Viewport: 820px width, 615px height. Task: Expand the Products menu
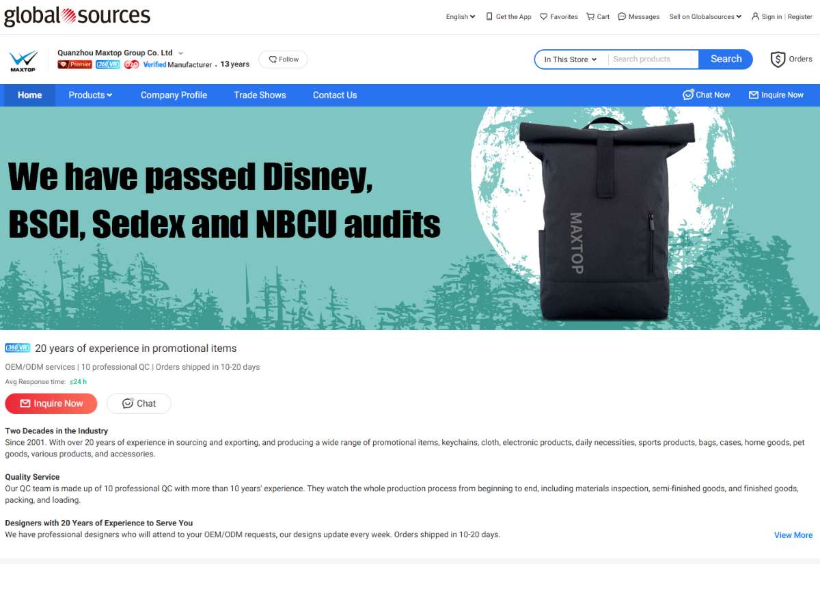[x=90, y=95]
